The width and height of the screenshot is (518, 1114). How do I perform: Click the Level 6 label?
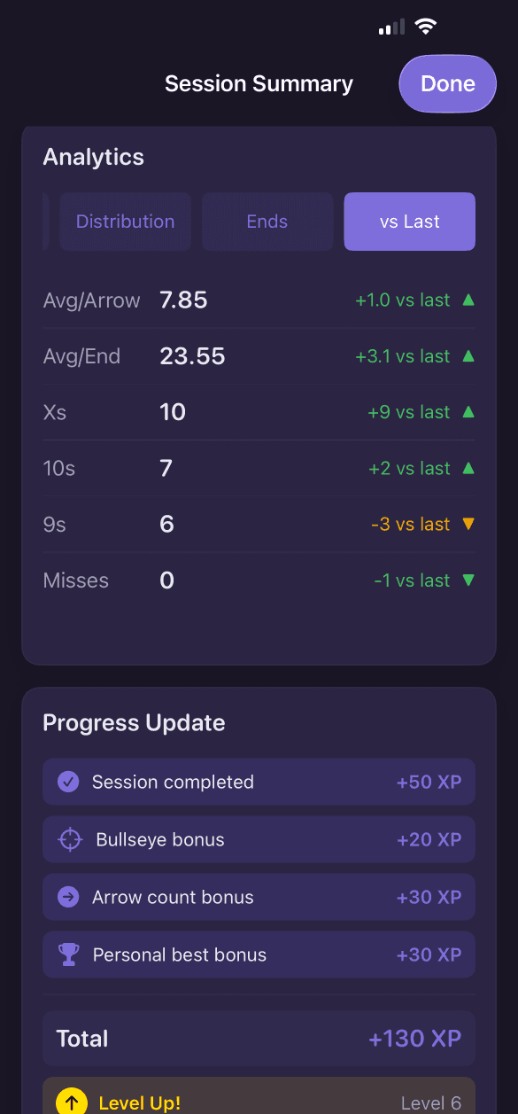[432, 1102]
